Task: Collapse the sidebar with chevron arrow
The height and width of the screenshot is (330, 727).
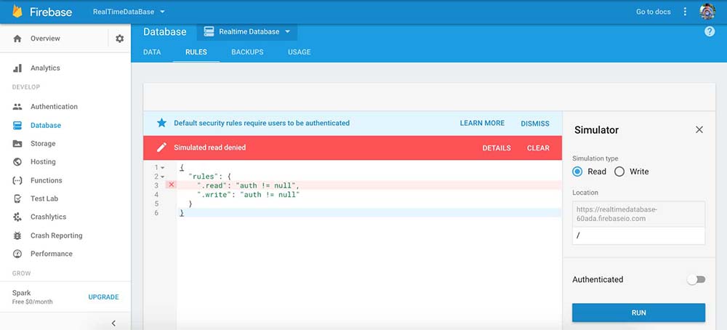Action: pyautogui.click(x=113, y=323)
